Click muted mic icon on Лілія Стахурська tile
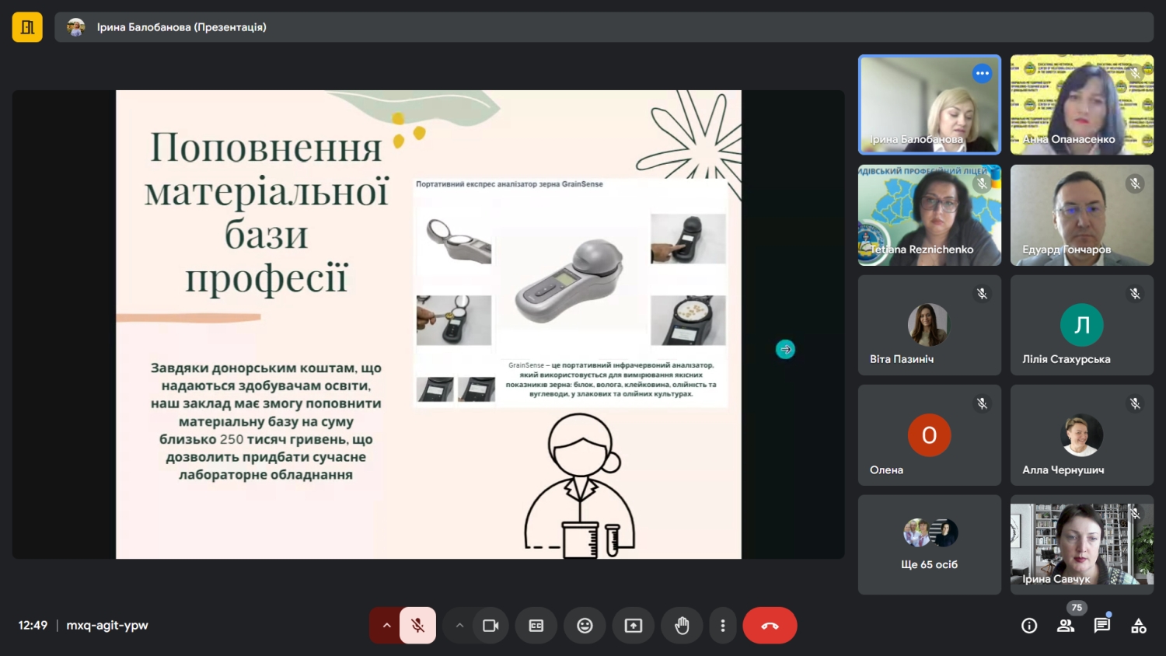 pos(1135,294)
